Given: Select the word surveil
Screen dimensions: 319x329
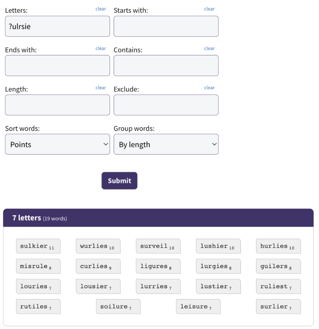Looking at the screenshot, I should tap(158, 246).
